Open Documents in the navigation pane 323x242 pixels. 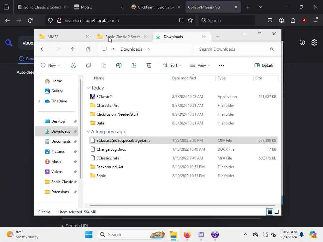tap(61, 141)
